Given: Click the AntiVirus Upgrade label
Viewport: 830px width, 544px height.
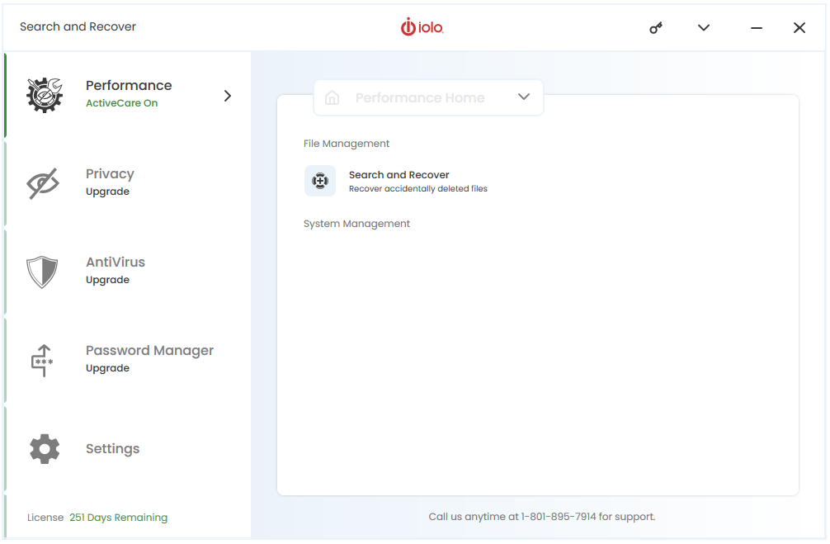Looking at the screenshot, I should point(107,280).
